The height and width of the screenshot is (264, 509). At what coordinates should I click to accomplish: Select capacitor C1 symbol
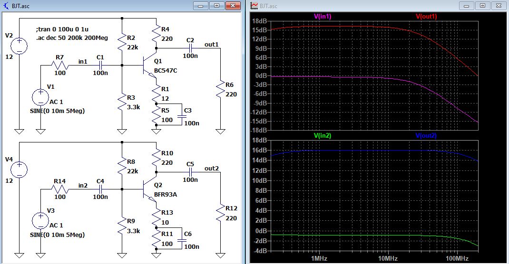tap(100, 65)
